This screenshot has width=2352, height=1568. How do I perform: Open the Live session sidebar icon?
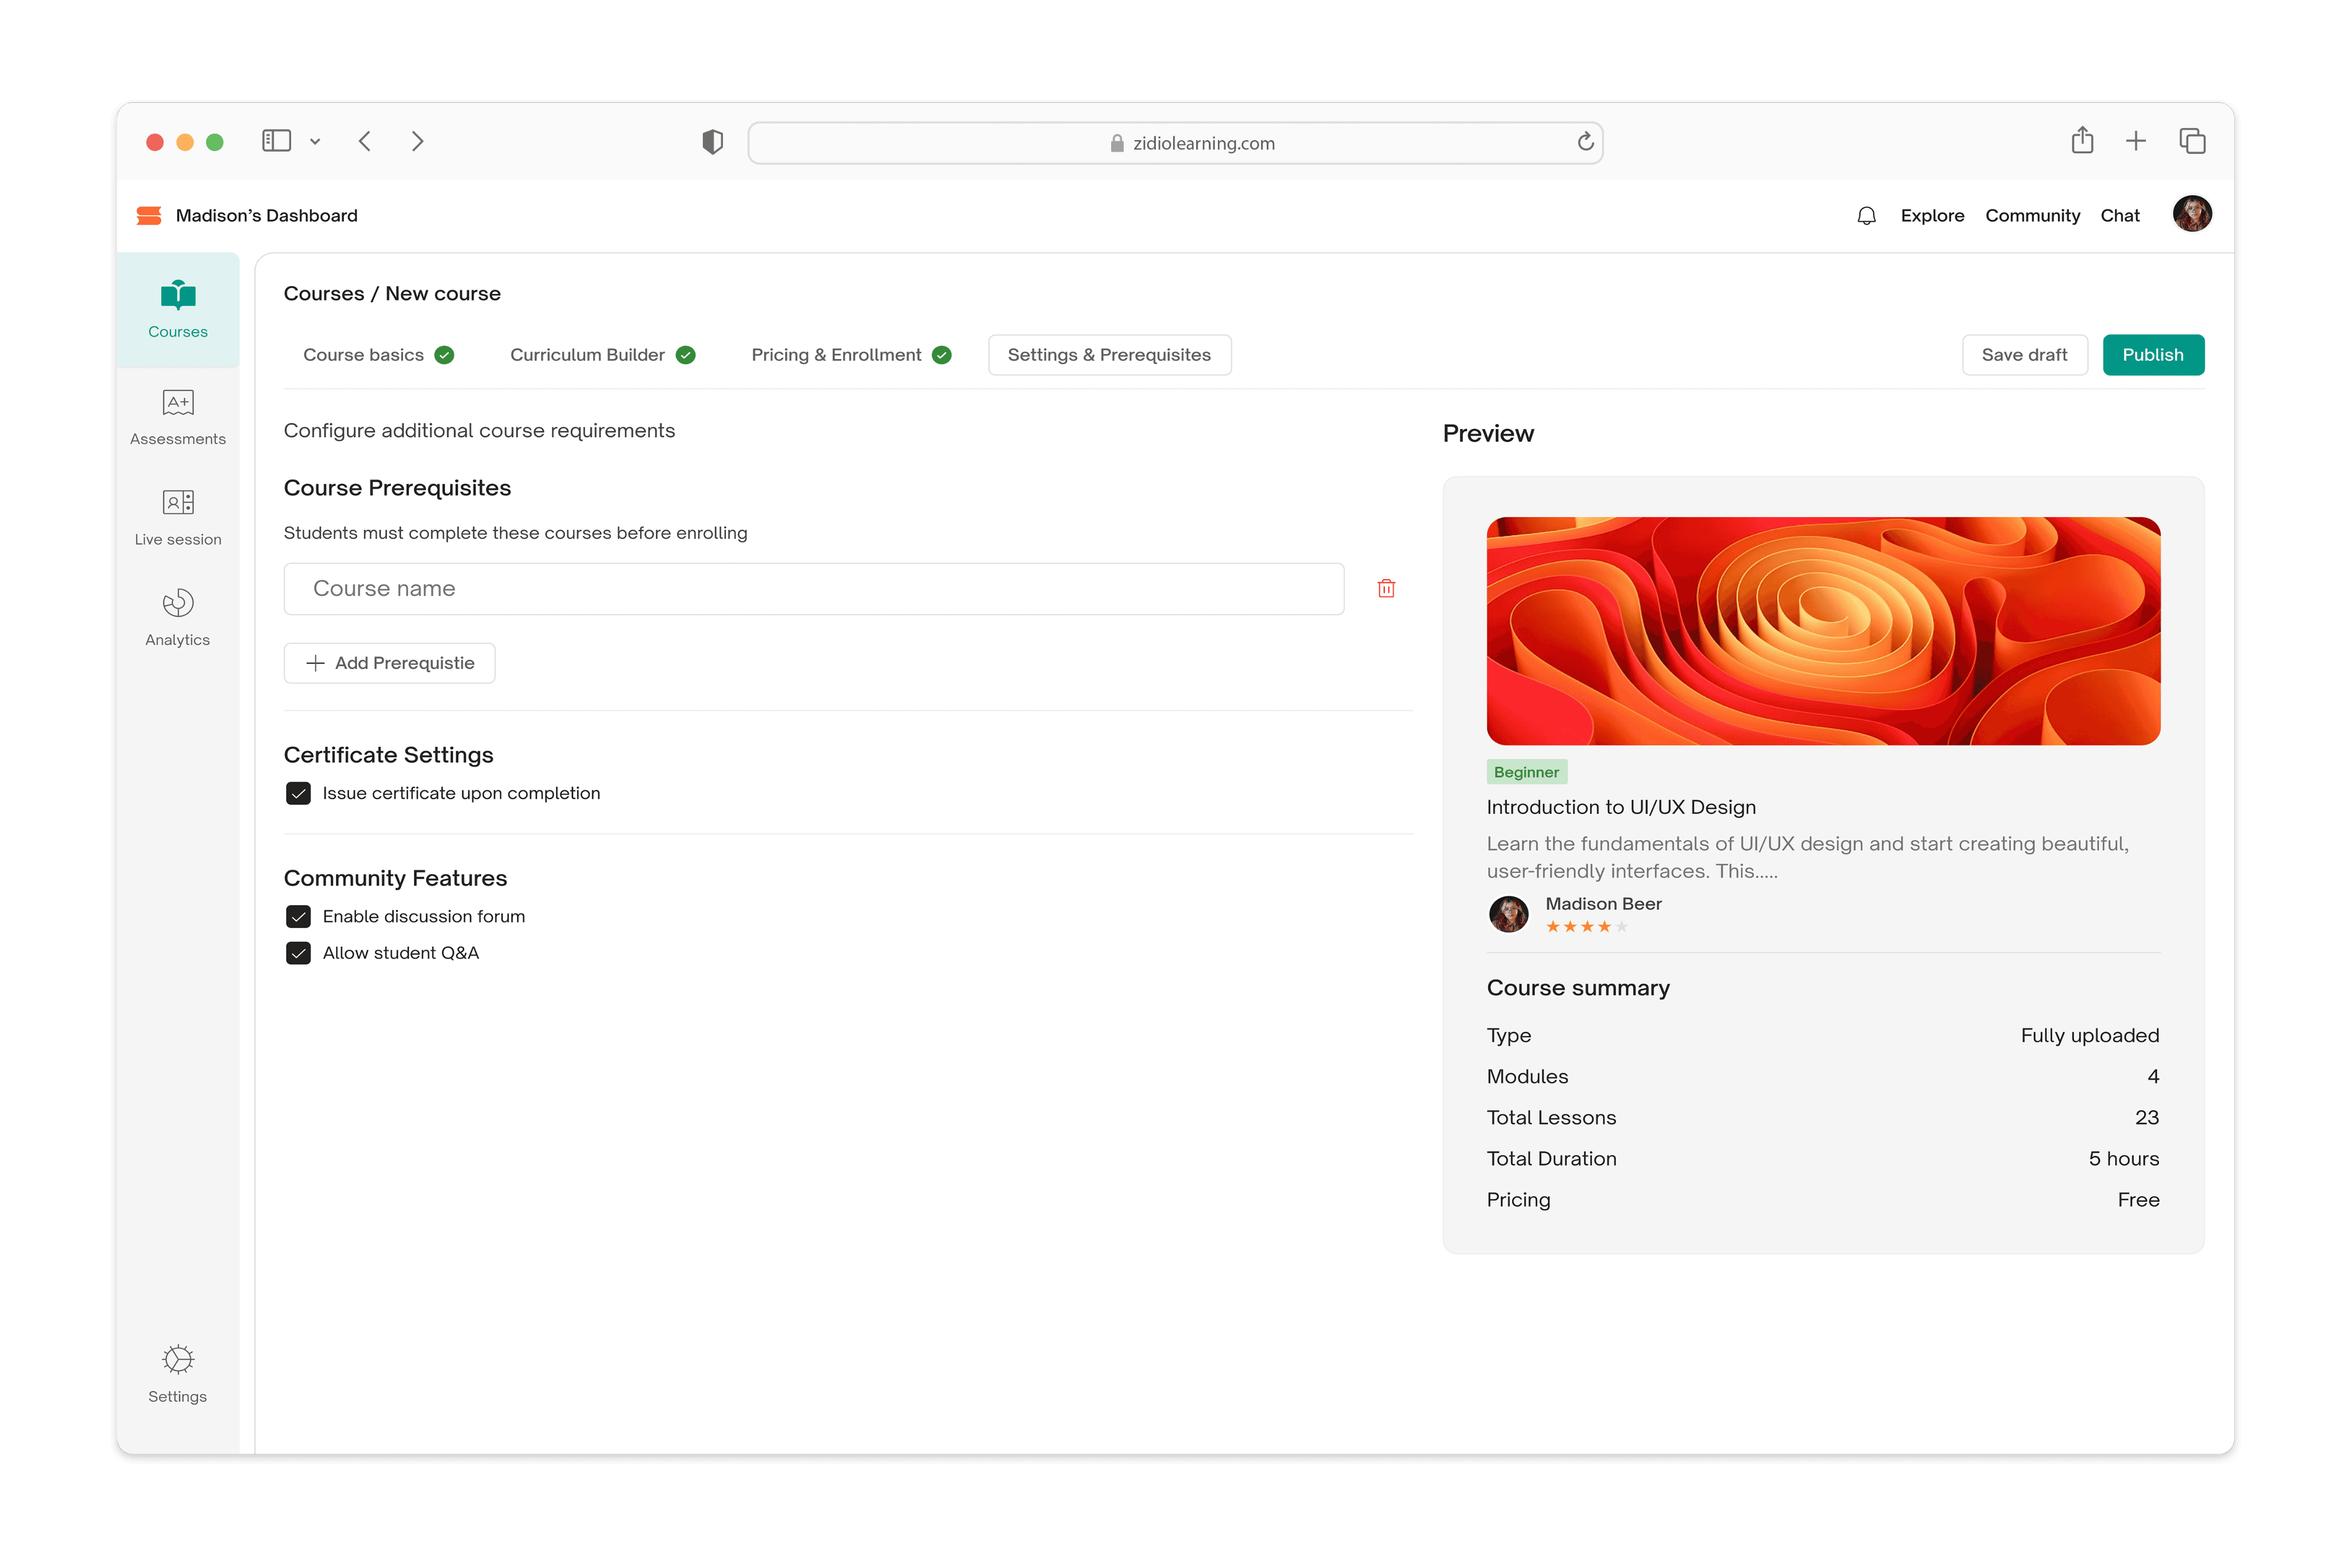178,517
